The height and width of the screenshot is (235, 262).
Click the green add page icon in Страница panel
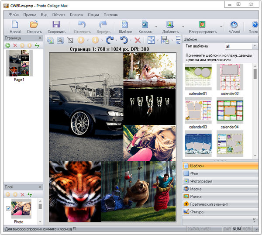[8, 45]
